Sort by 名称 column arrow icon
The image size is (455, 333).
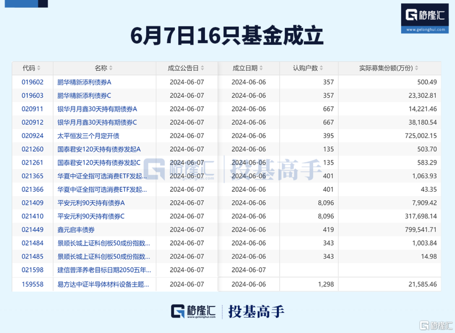[x=111, y=68]
